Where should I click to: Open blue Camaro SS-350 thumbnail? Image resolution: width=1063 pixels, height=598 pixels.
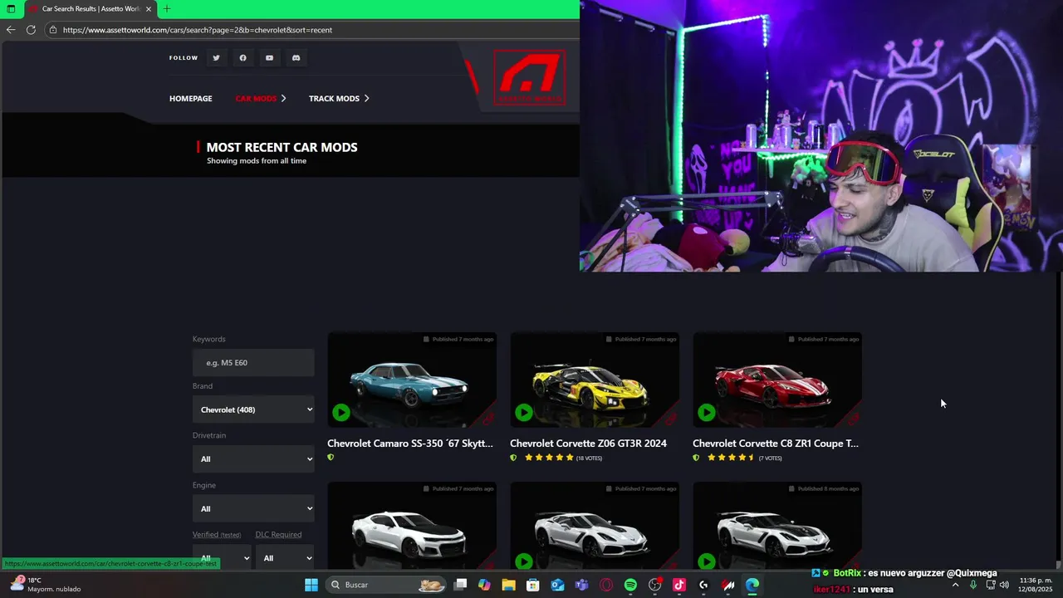point(412,380)
